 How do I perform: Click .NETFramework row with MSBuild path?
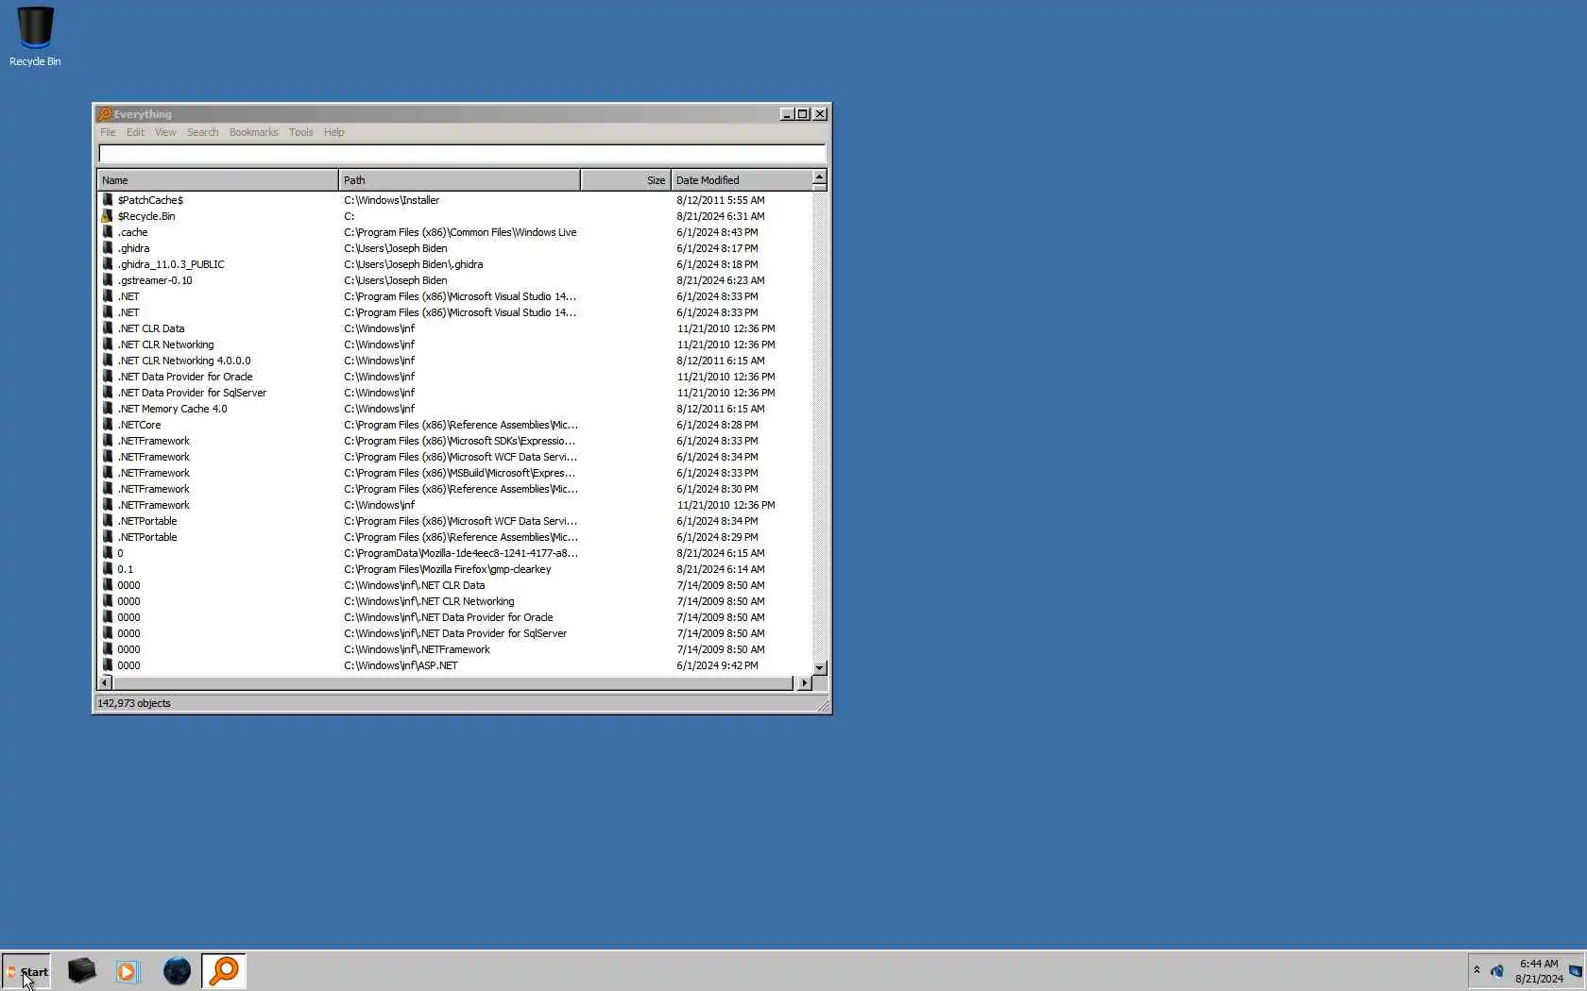click(x=153, y=473)
